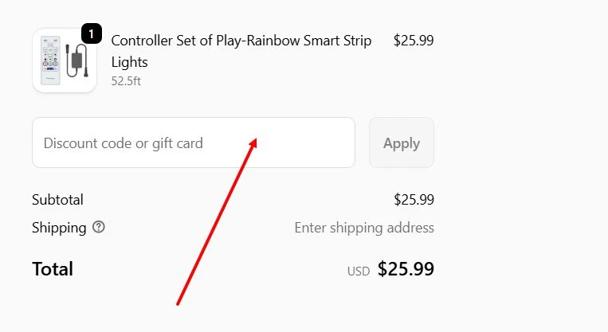Click the red arrow's arrowhead tip
The image size is (608, 332).
pos(257,139)
